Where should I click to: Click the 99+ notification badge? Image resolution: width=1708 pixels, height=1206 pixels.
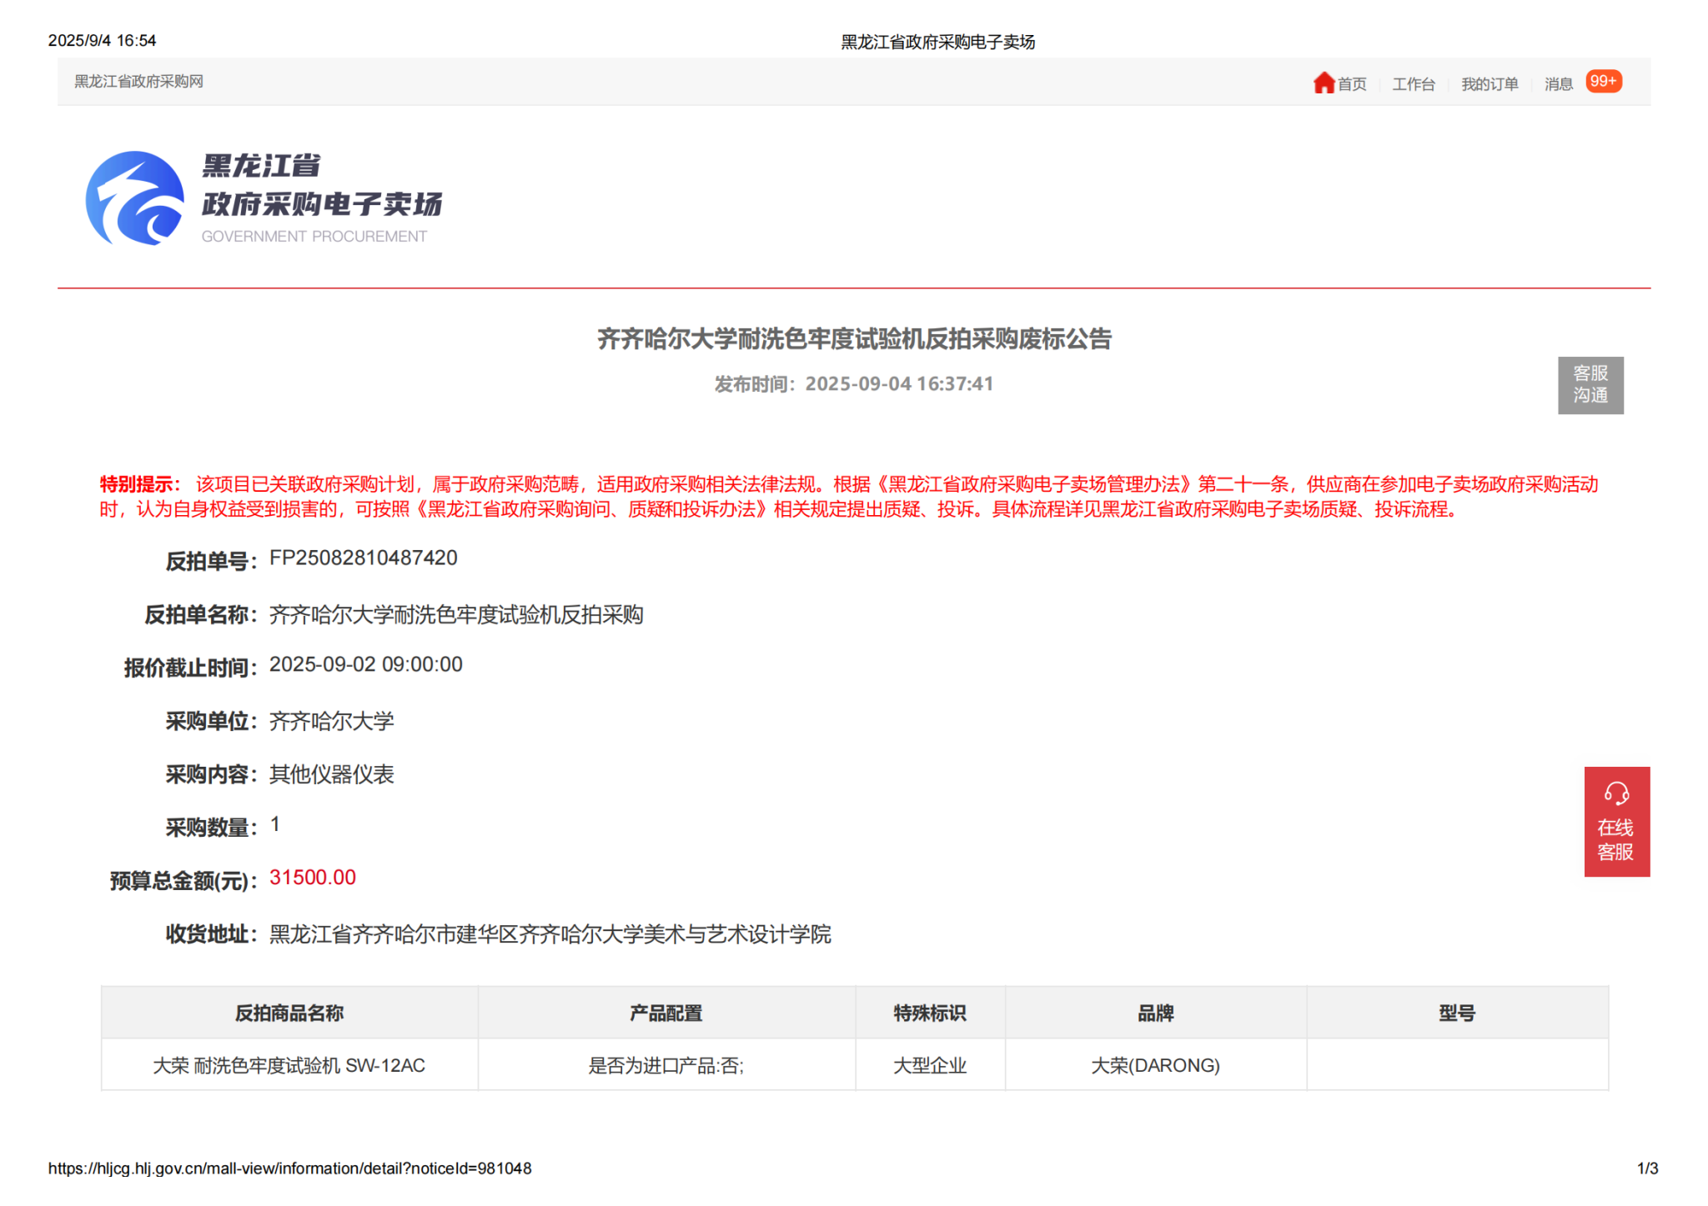tap(1603, 82)
